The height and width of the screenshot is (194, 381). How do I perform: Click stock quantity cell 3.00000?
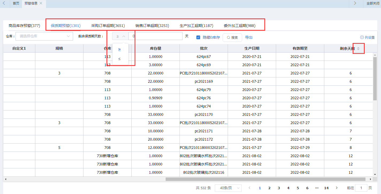[x=155, y=65]
